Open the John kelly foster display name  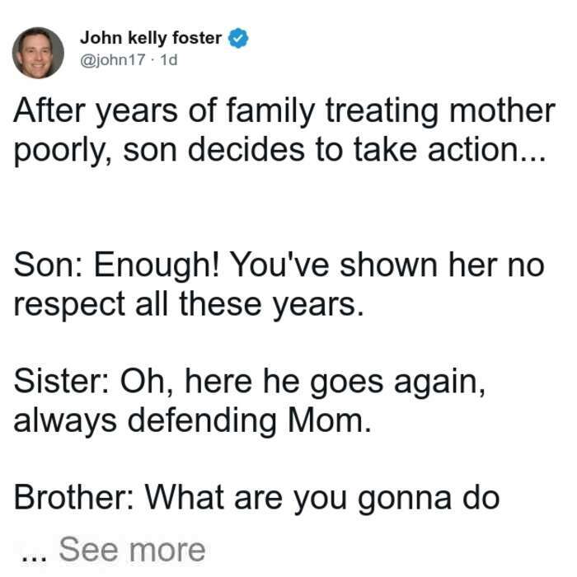[x=151, y=38]
